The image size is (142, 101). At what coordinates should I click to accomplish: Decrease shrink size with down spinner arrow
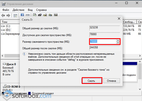pos(118,43)
